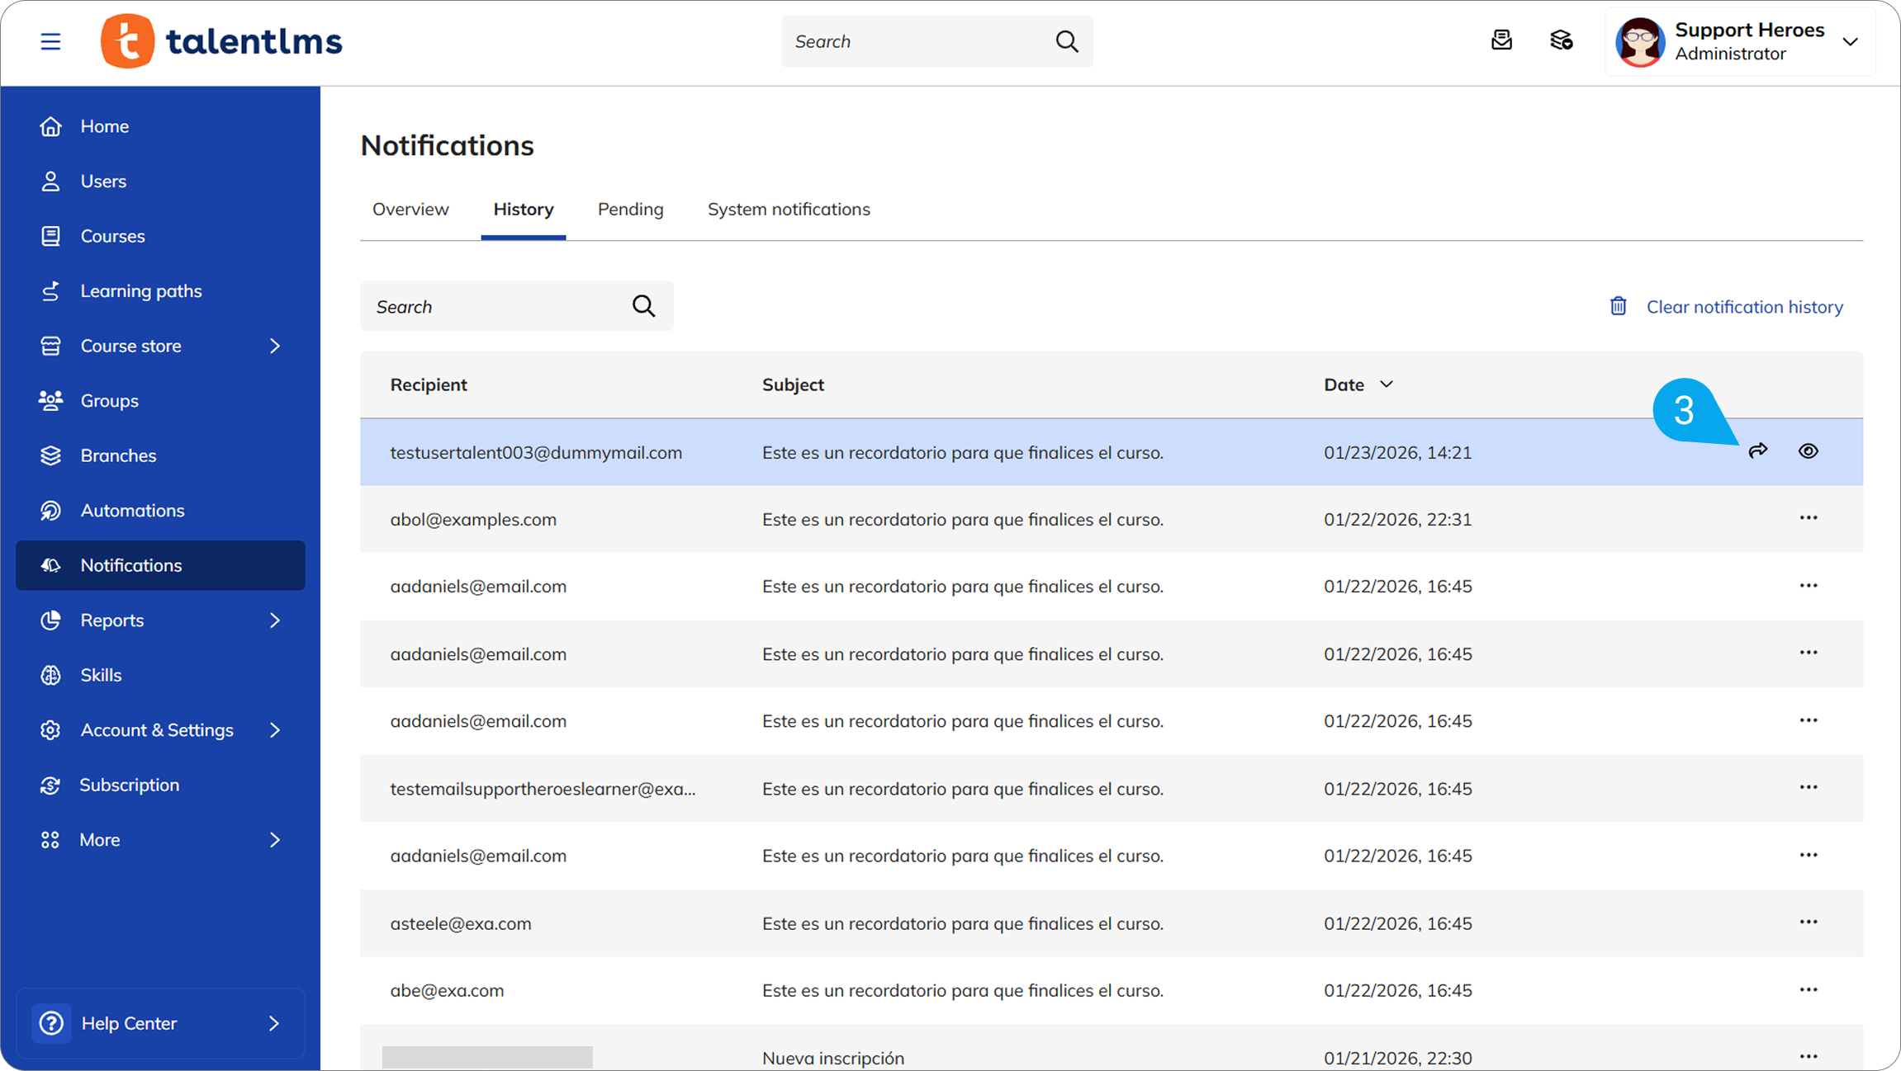Go to Automations in sidebar
The image size is (1901, 1071).
tap(132, 511)
